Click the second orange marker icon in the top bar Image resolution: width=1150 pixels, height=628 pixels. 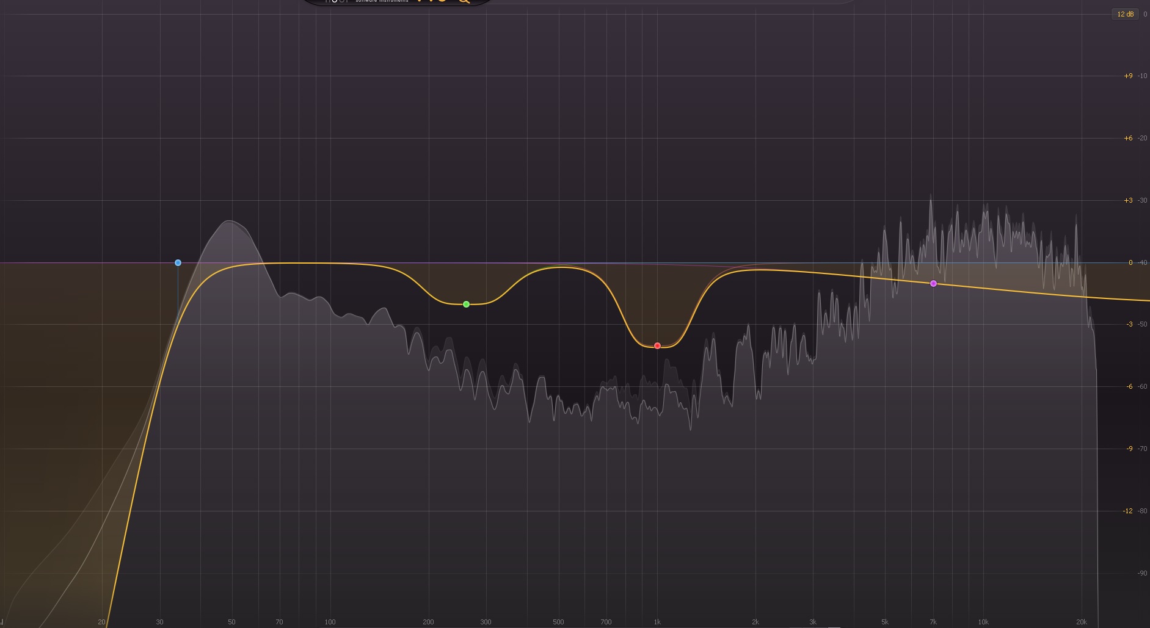431,2
